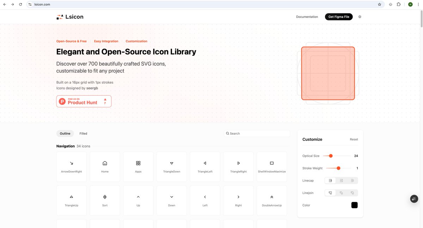Adjust the Stroke Weight slider

(x=338, y=168)
